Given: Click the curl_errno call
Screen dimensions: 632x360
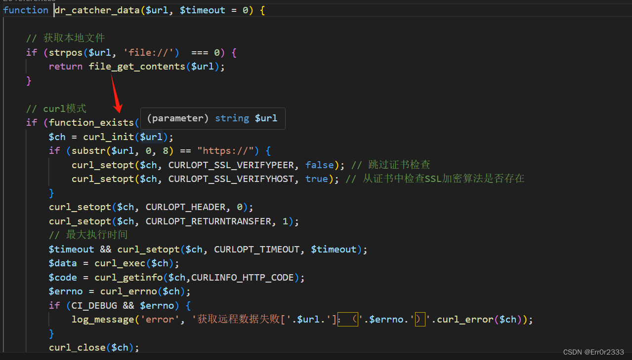Looking at the screenshot, I should (x=127, y=291).
